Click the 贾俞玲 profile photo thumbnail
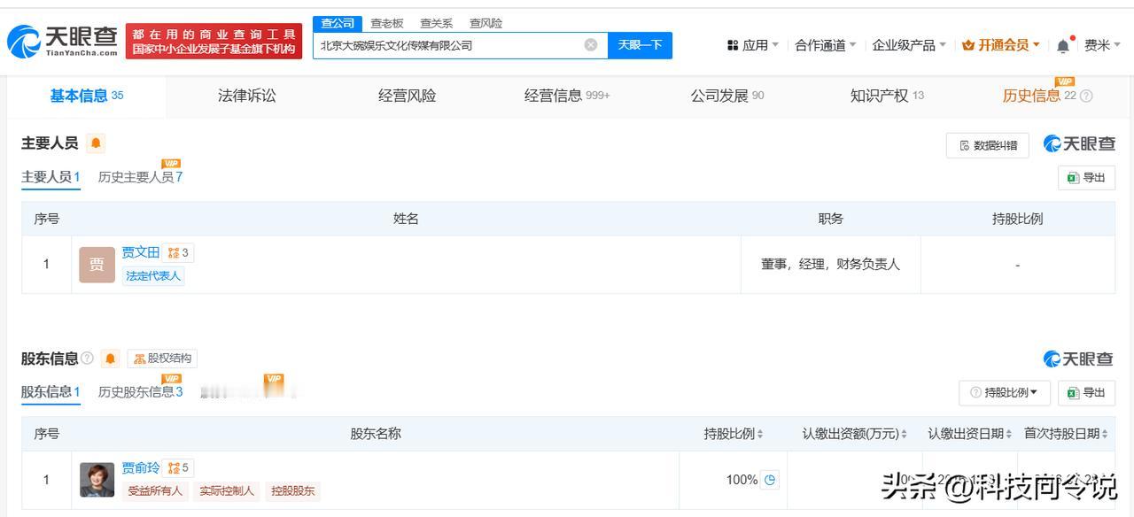Viewport: 1134px width, 517px height. [x=97, y=480]
